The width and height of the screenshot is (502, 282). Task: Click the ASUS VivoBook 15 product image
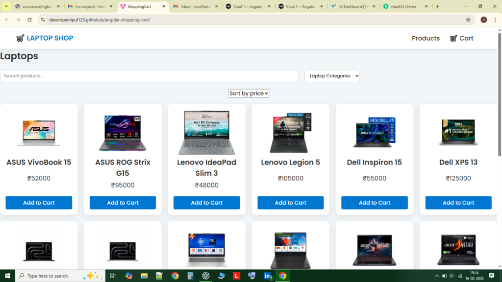point(39,133)
